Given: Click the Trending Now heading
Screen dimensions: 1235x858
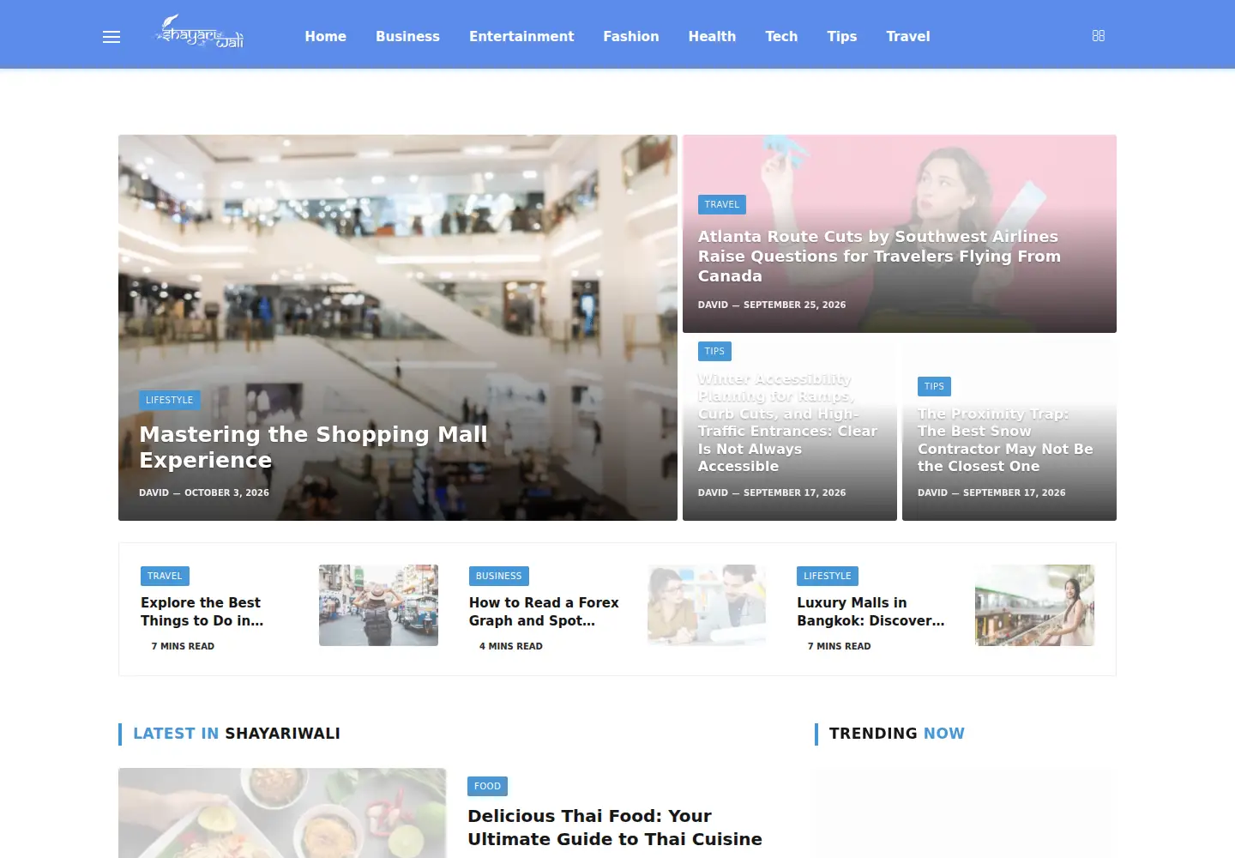Looking at the screenshot, I should click(897, 734).
